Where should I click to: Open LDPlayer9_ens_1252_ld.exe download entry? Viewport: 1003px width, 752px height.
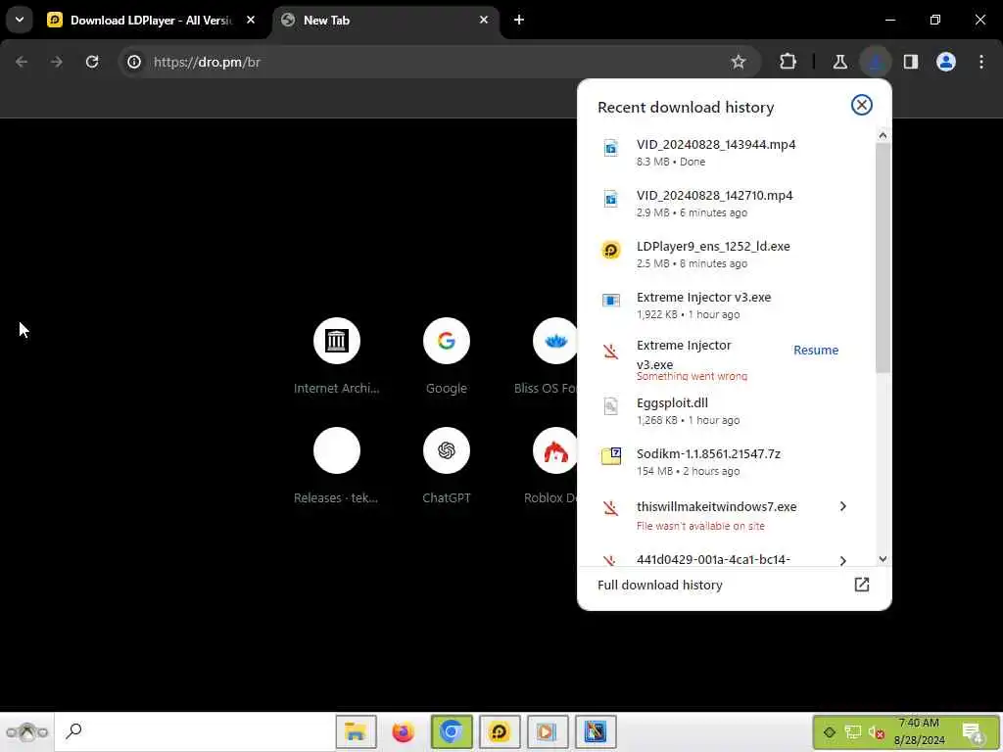(726, 254)
